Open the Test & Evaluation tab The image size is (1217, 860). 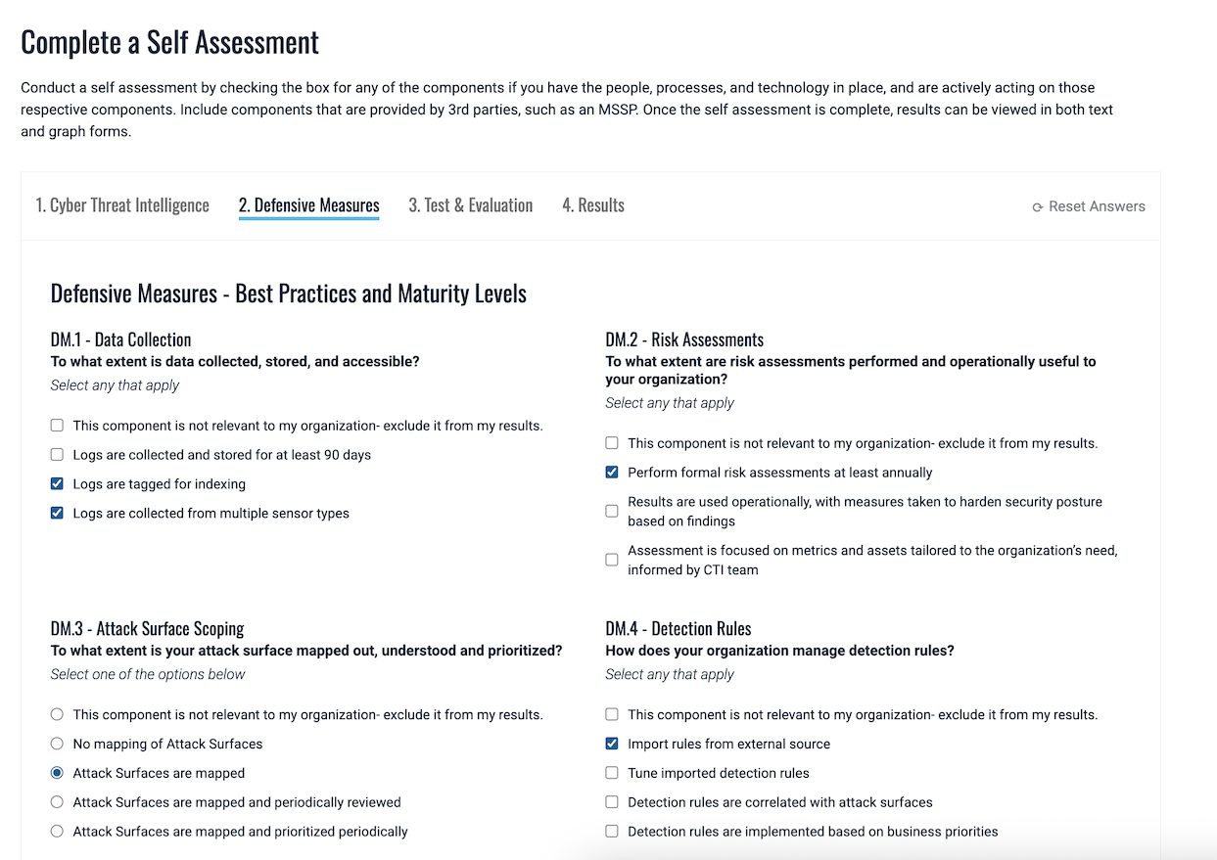pos(471,205)
